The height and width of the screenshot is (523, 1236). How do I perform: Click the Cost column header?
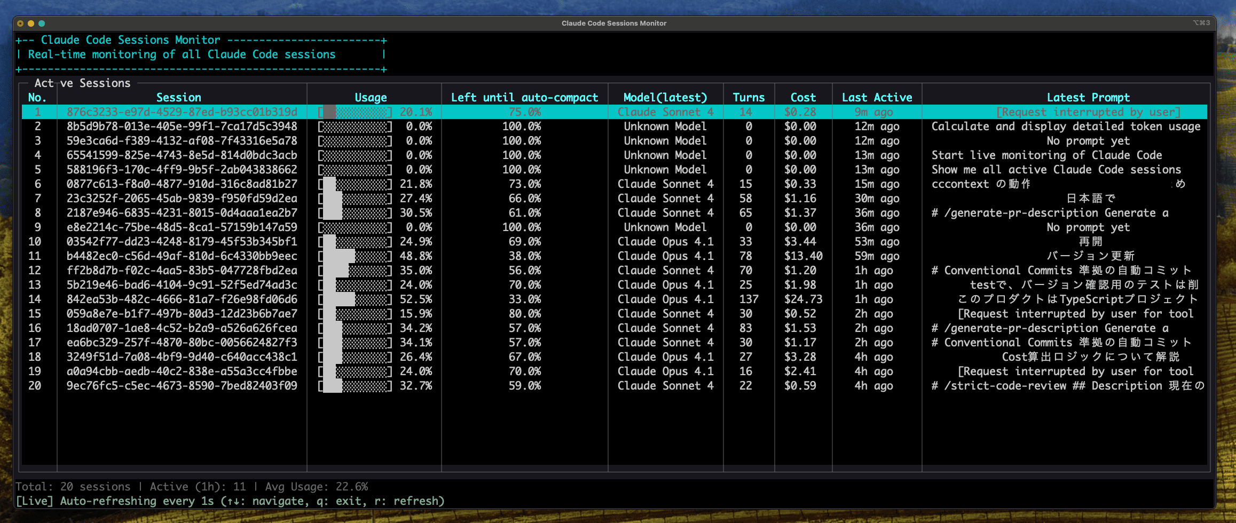(803, 98)
